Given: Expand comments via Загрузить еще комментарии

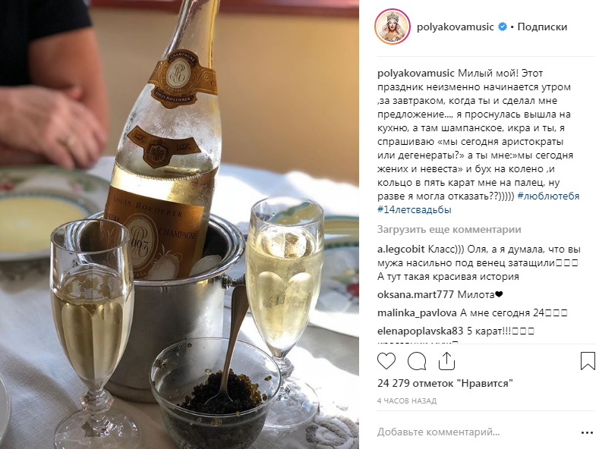Looking at the screenshot, I should coord(449,230).
